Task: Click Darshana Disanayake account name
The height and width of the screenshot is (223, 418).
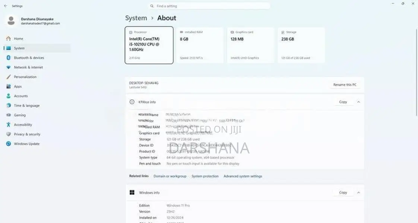Action: click(x=37, y=19)
